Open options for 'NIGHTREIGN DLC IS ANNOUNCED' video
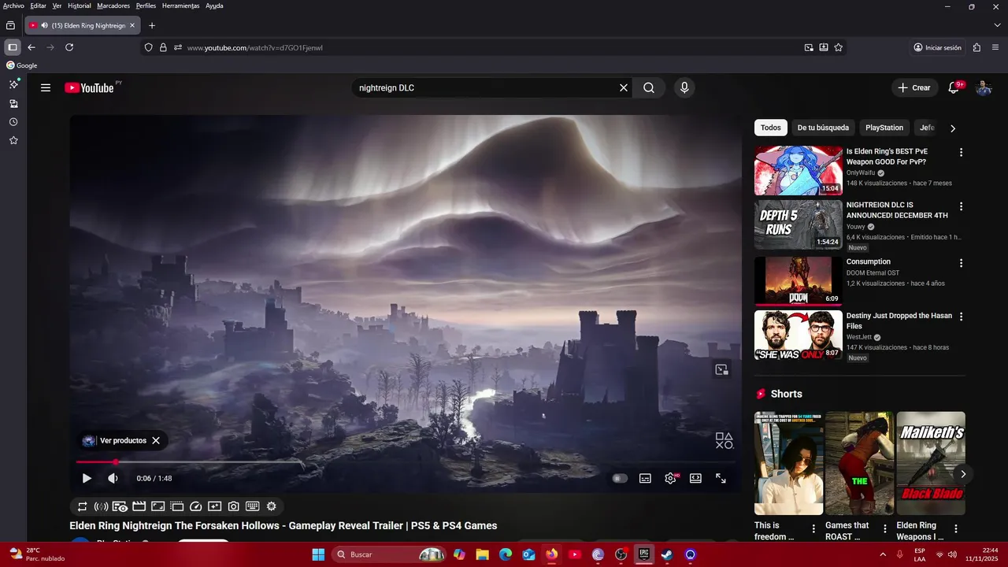1008x567 pixels. 961,206
